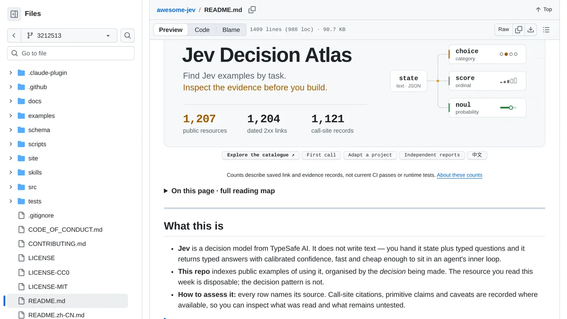
Task: Click Explore the catalogue badge
Action: [x=261, y=155]
